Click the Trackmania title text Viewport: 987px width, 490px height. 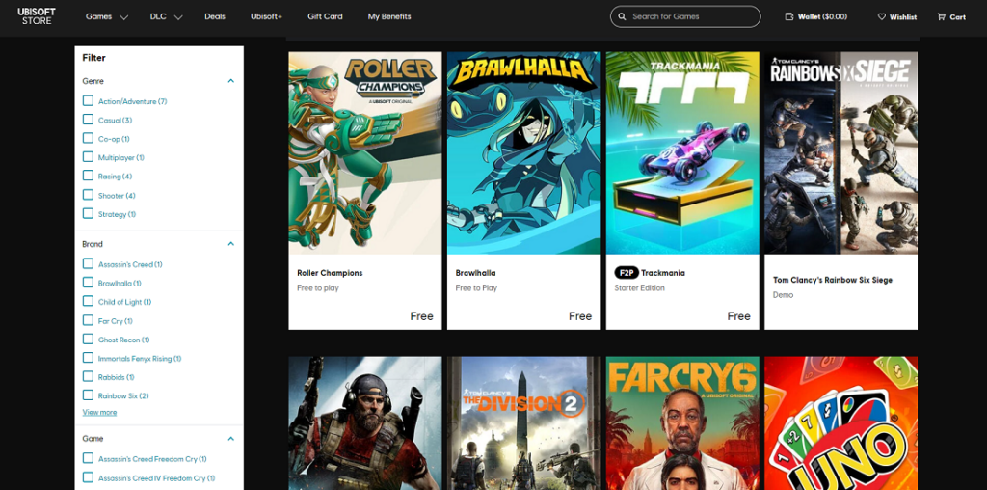(663, 273)
